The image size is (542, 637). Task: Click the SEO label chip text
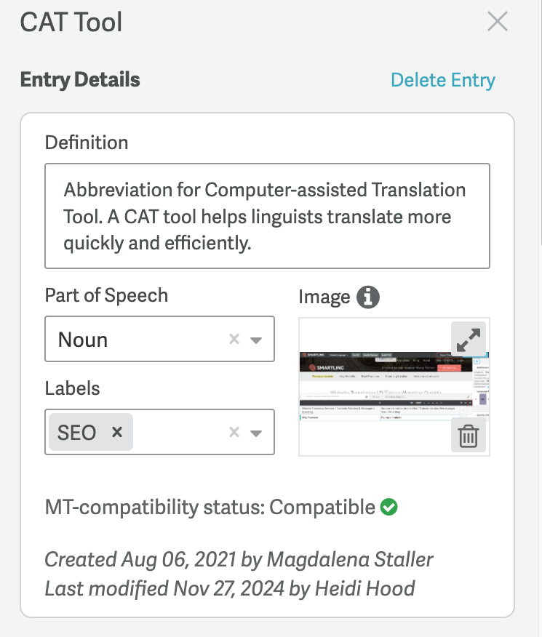click(76, 433)
